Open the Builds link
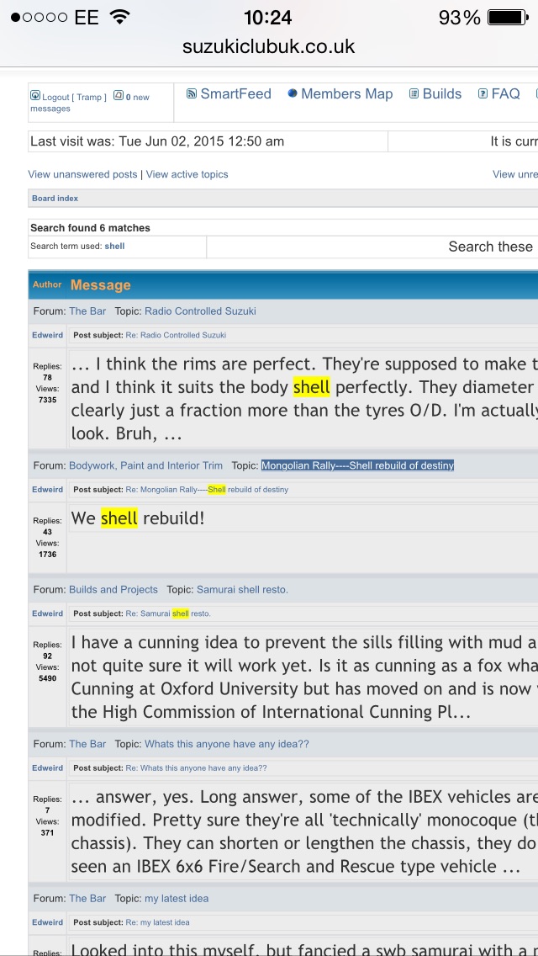 [x=441, y=94]
